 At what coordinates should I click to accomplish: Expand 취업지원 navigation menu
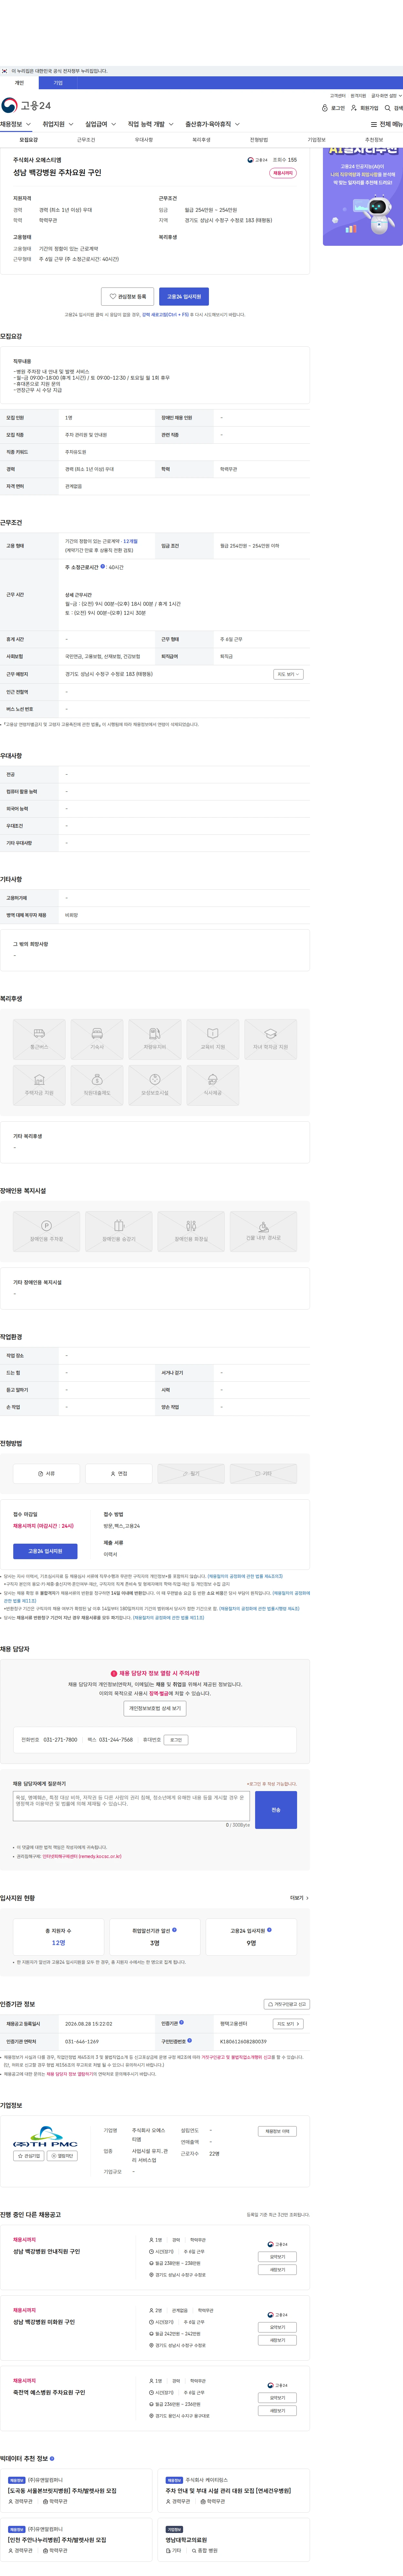[58, 124]
